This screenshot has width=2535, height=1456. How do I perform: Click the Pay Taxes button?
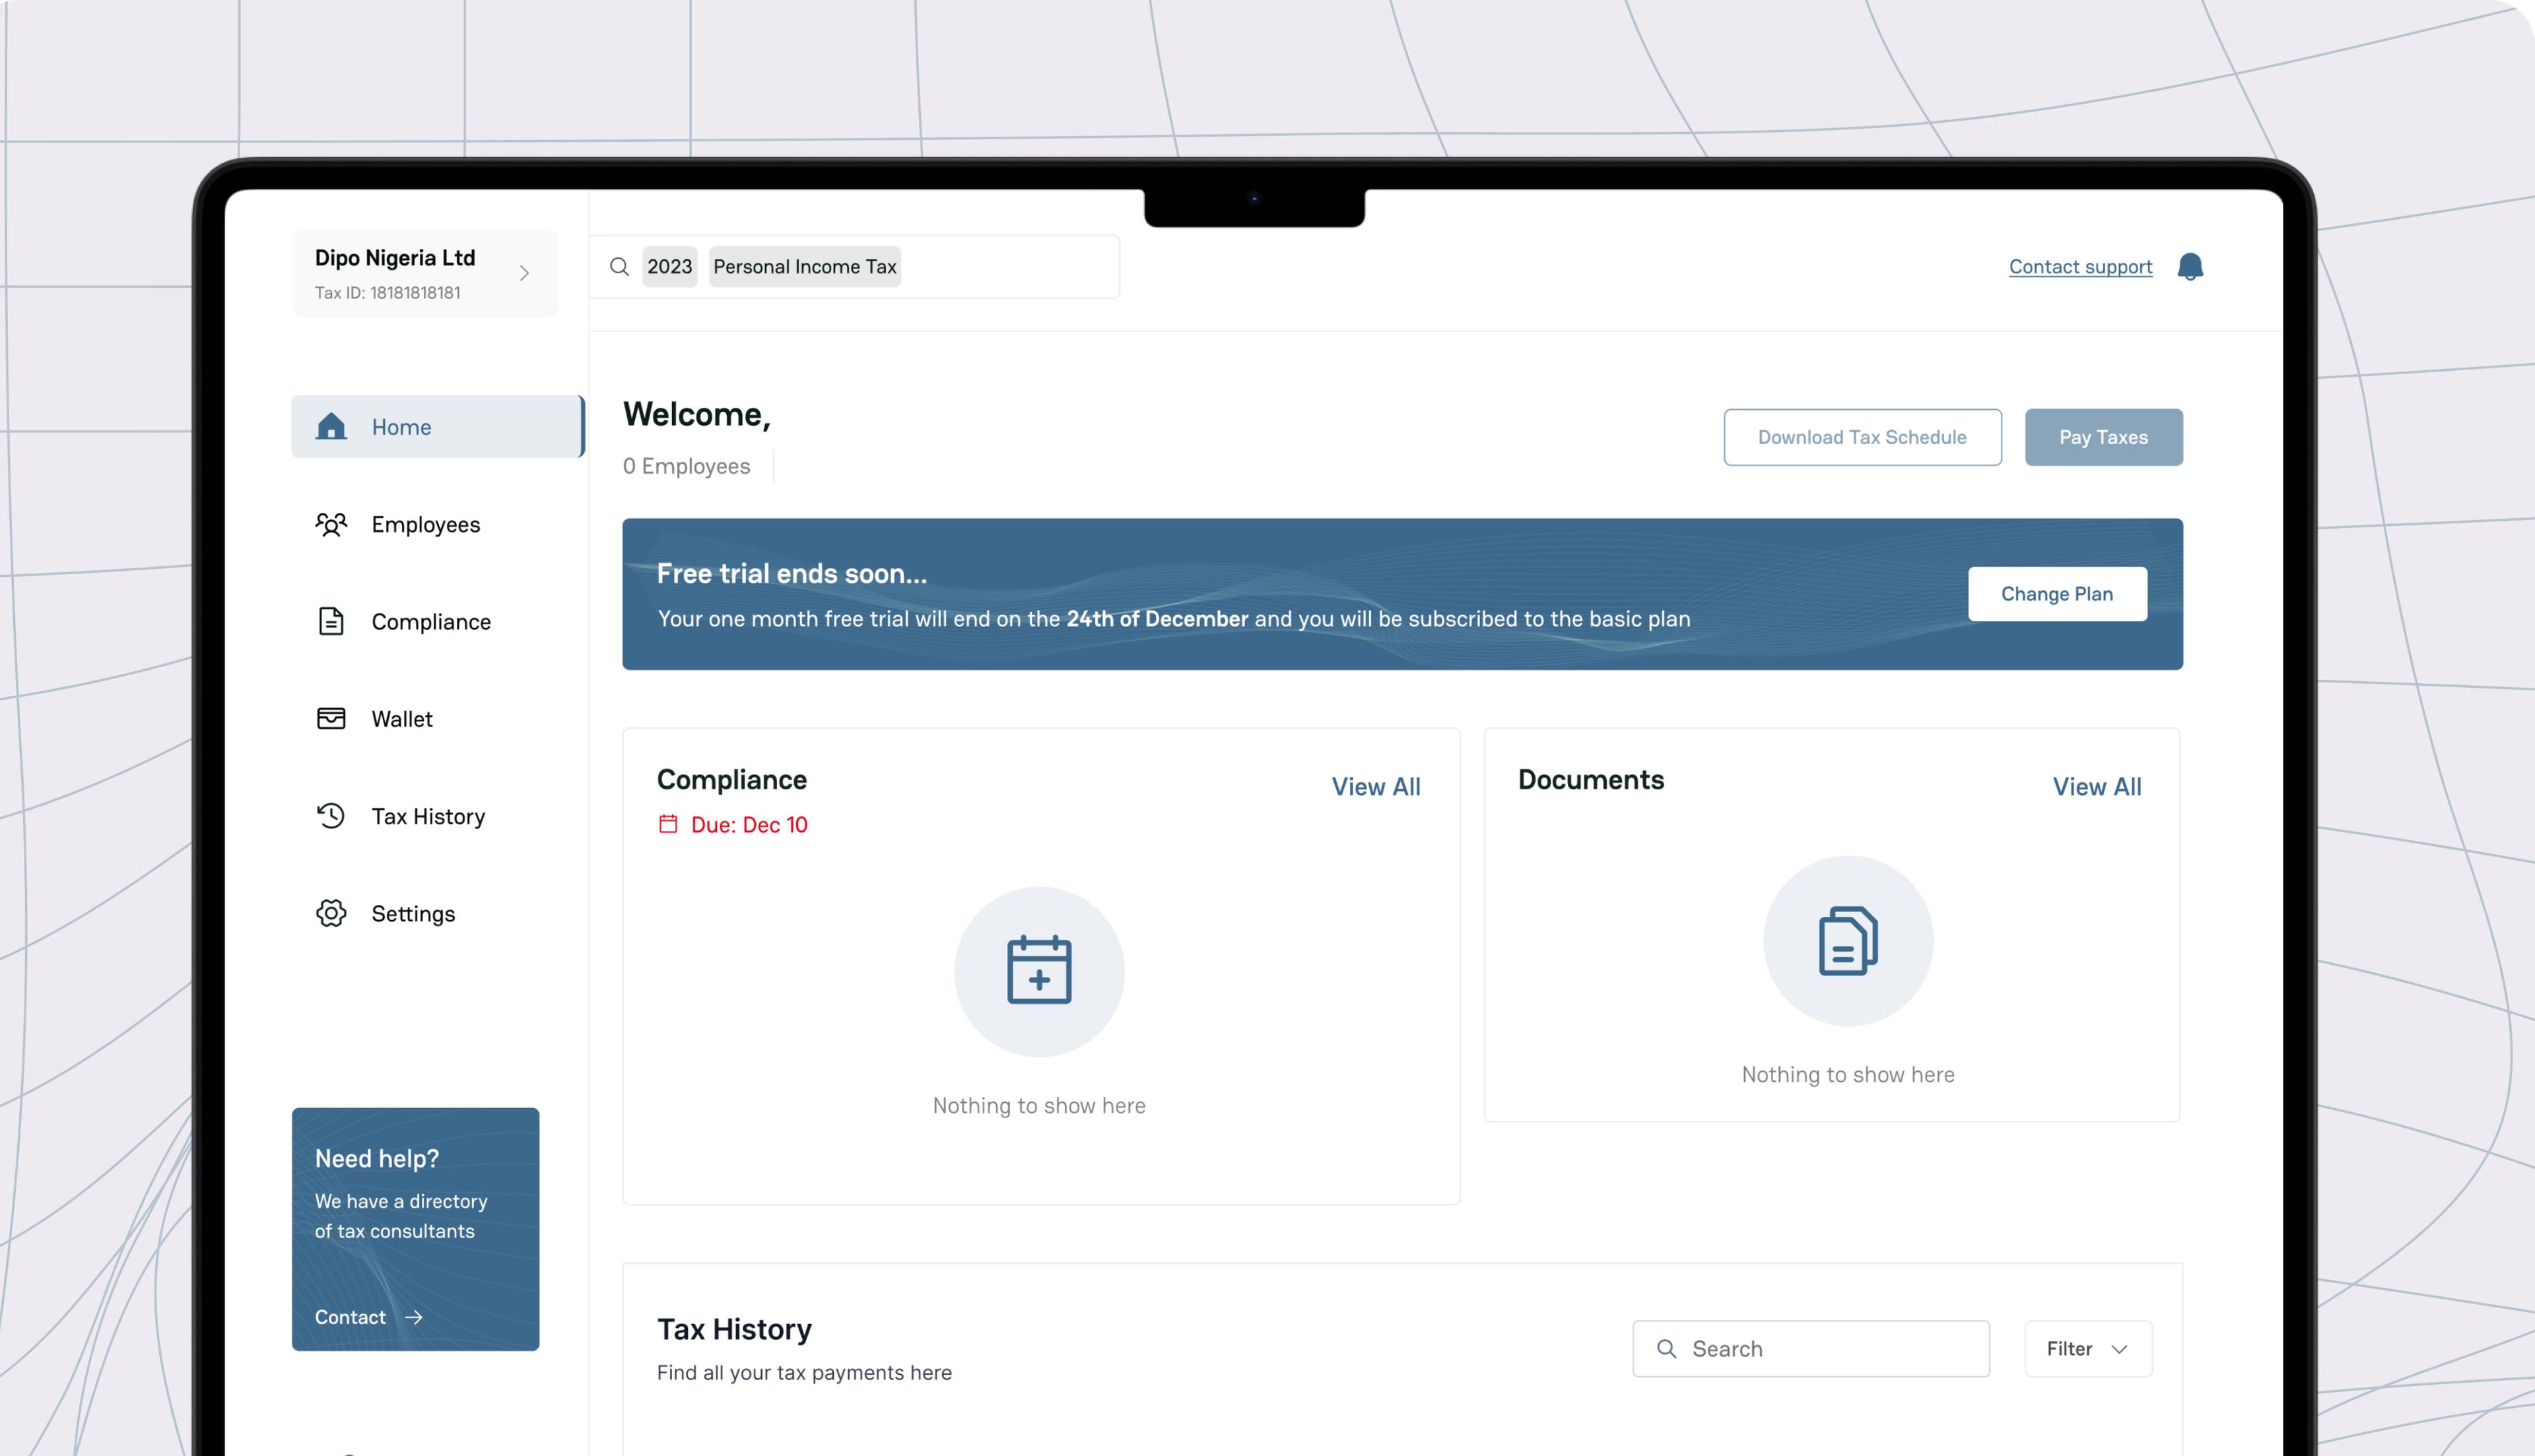(2103, 437)
